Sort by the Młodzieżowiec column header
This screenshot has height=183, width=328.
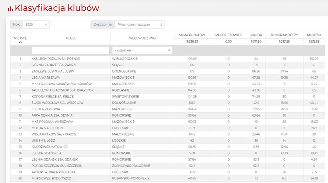[x=228, y=35]
